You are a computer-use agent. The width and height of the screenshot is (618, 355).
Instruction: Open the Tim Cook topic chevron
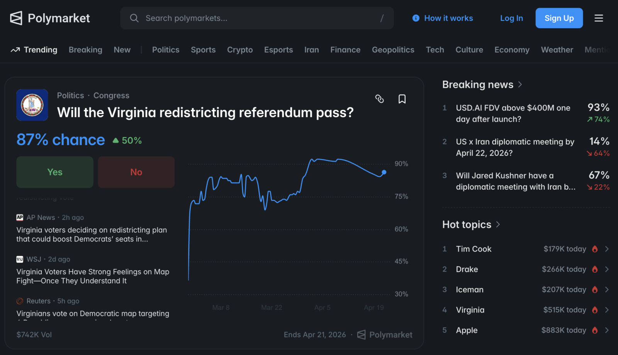coord(607,249)
